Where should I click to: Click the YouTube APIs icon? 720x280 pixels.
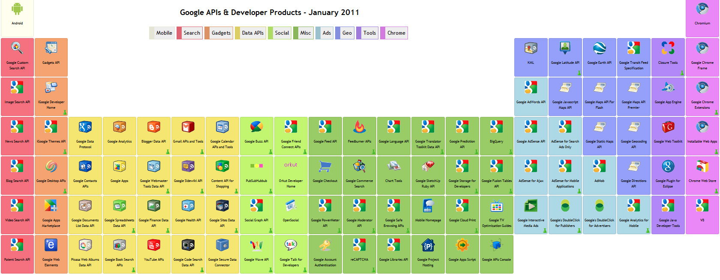coord(153,245)
